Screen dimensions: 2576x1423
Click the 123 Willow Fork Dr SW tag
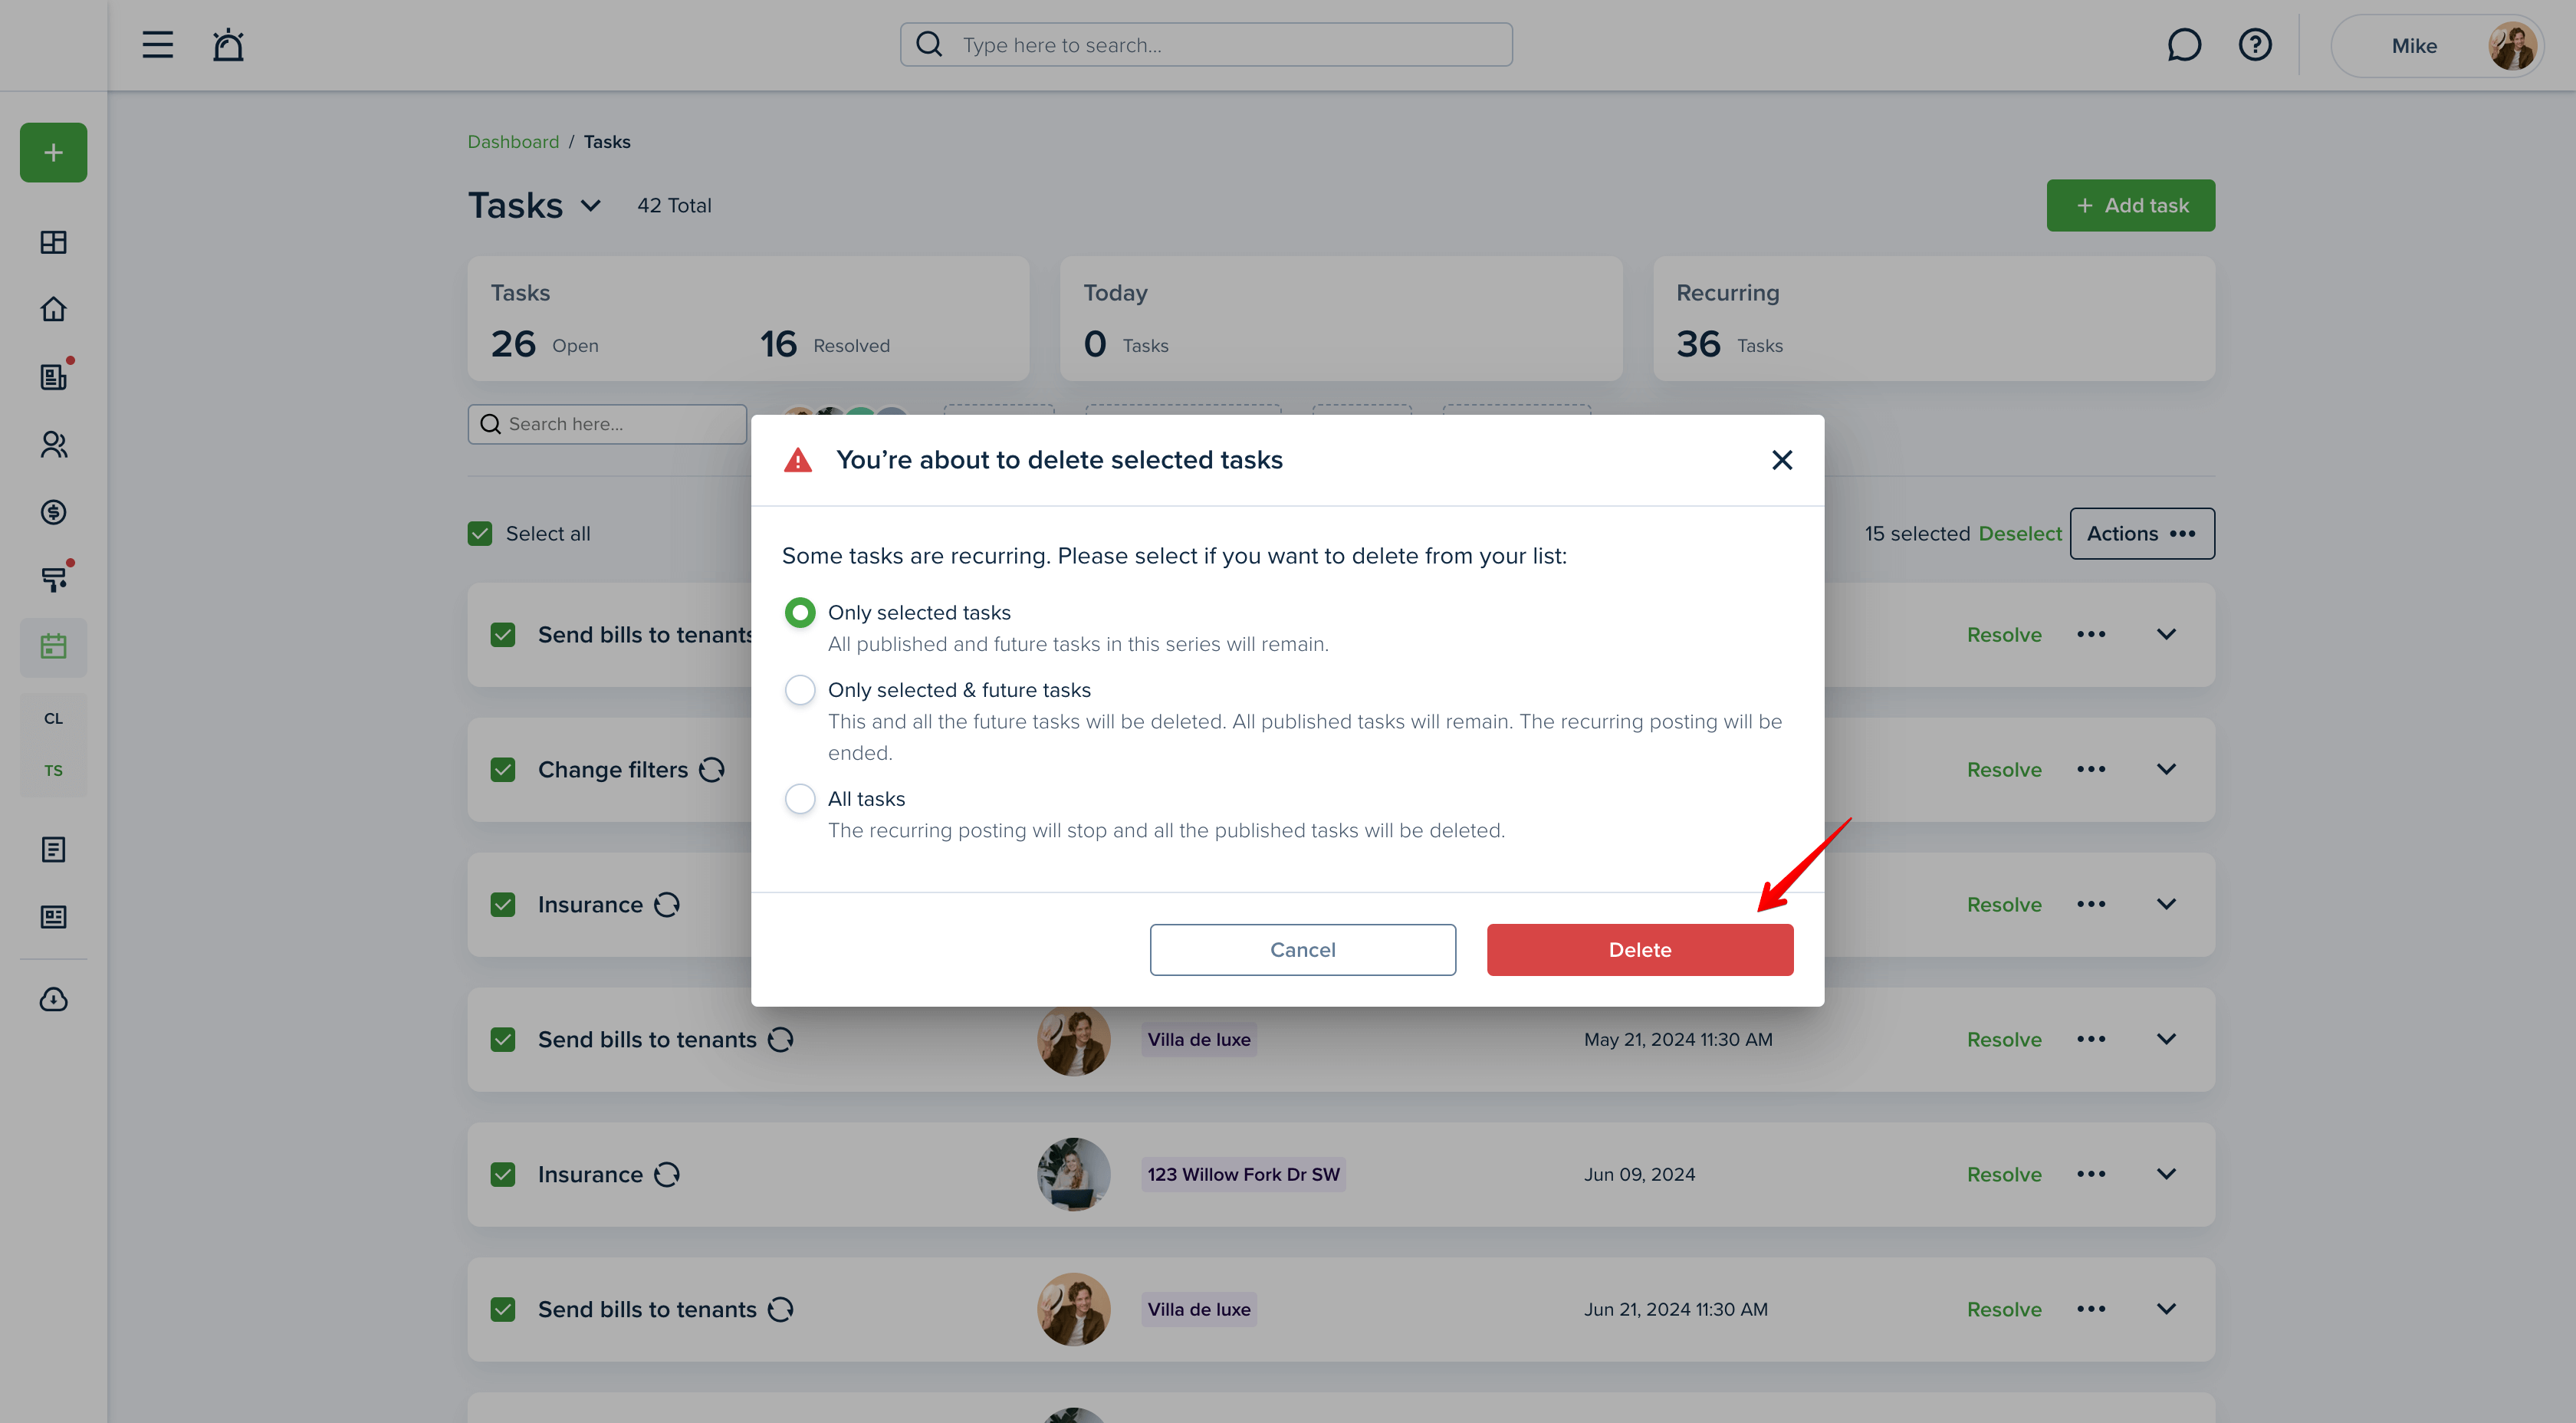1243,1174
